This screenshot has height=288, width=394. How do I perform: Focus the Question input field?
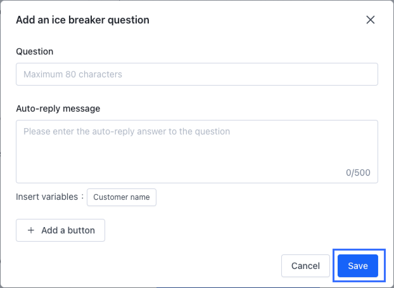point(197,74)
